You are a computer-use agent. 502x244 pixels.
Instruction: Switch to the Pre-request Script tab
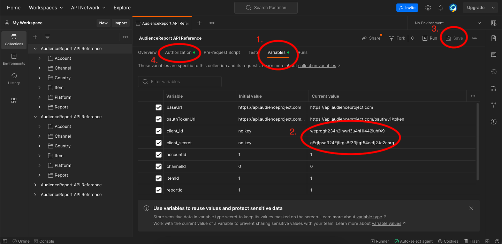(222, 52)
